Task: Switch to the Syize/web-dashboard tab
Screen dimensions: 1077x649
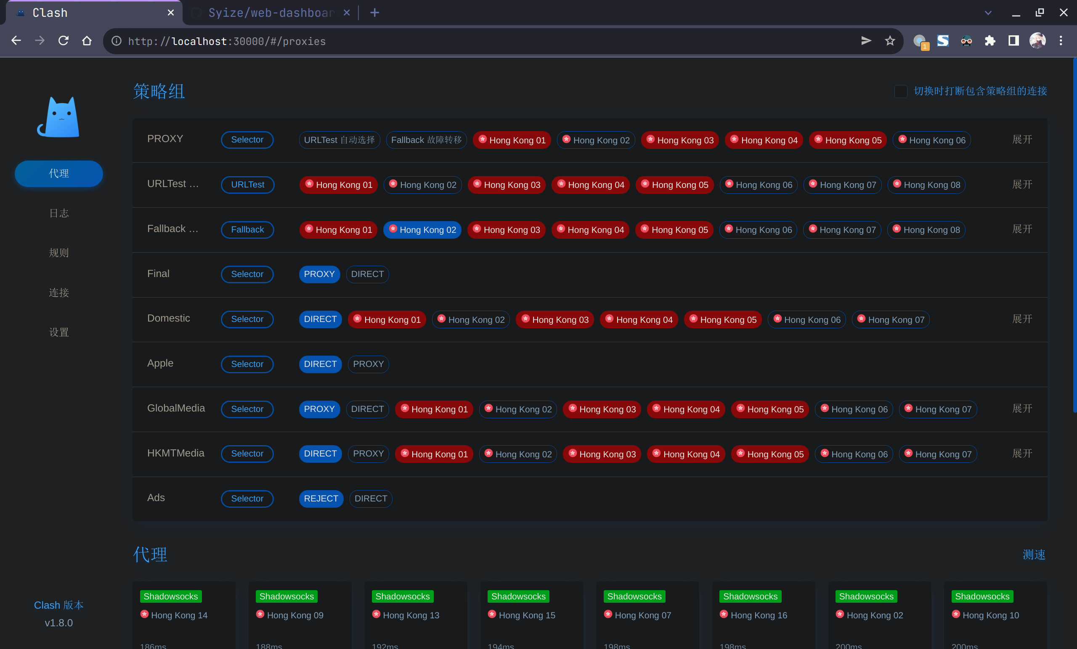Action: pyautogui.click(x=271, y=13)
